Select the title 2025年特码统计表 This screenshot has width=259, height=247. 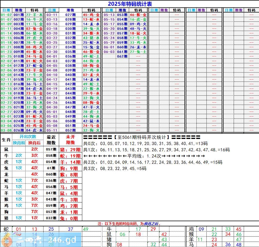(x=130, y=4)
